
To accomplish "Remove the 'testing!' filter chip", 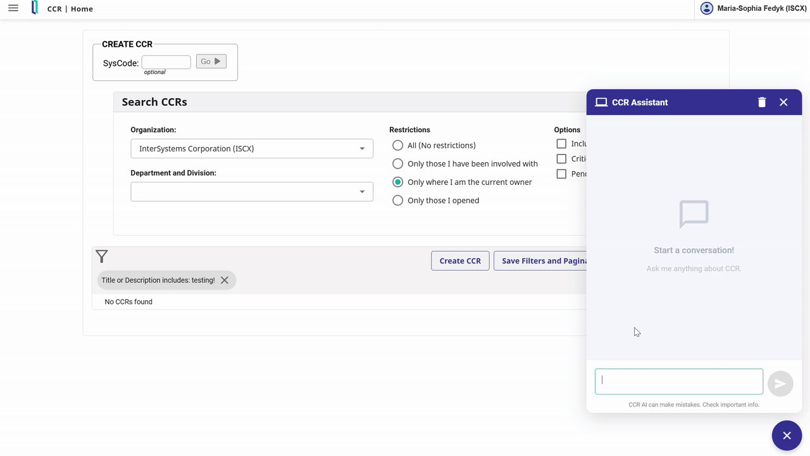I will pyautogui.click(x=225, y=280).
